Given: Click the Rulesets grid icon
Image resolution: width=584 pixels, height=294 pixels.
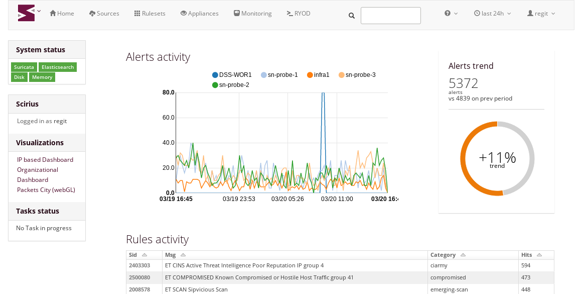Looking at the screenshot, I should point(137,14).
